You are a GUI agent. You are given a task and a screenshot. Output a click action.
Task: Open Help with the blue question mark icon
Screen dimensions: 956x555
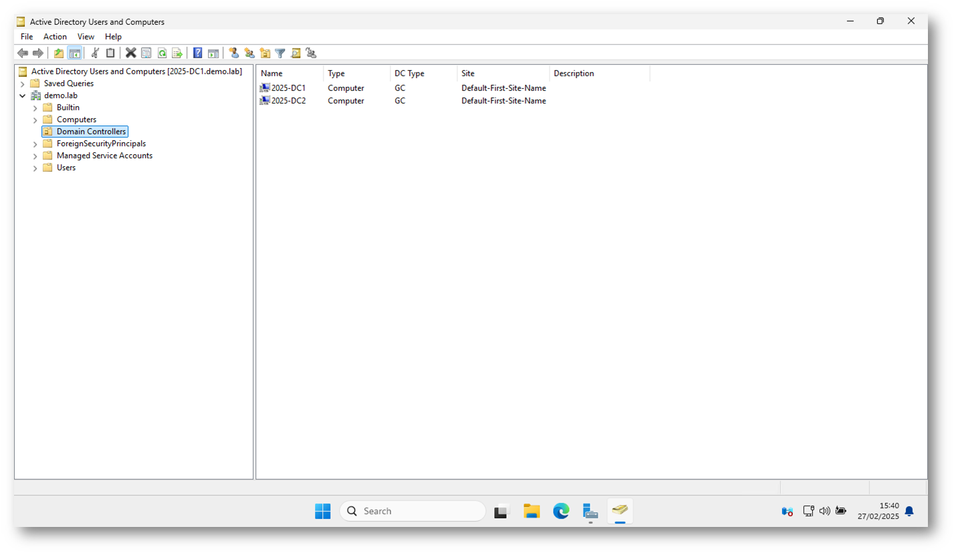198,53
